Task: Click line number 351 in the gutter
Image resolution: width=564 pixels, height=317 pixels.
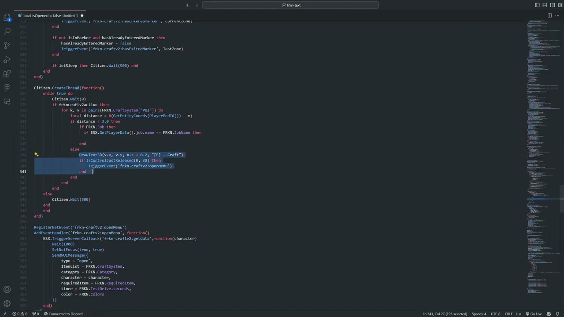Action: [x=23, y=227]
